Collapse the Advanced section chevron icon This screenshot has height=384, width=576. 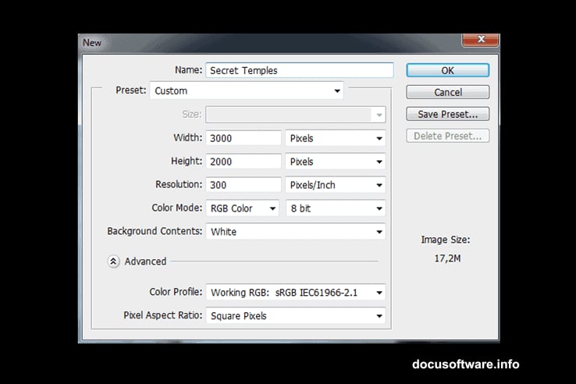pyautogui.click(x=114, y=261)
